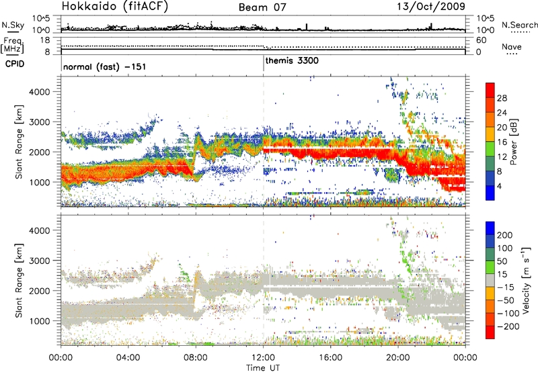Image resolution: width=538 pixels, height=372 pixels.
Task: Click the 'Power [dB]' color bar label
Action: click(x=513, y=142)
